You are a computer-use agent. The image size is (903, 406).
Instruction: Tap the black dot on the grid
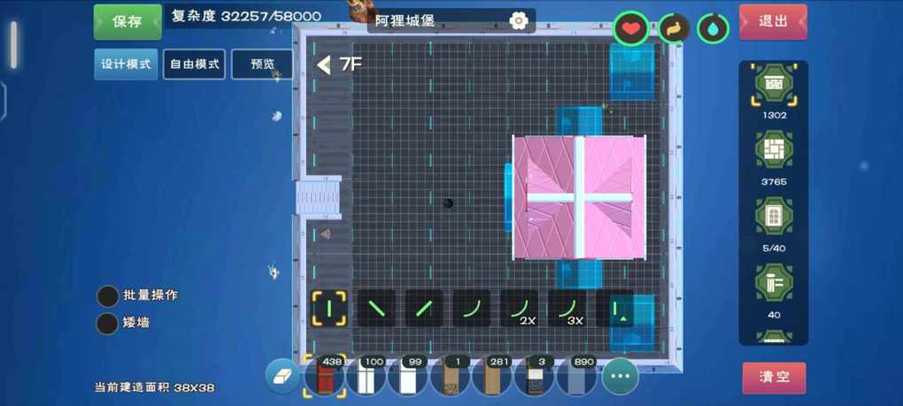tap(448, 203)
